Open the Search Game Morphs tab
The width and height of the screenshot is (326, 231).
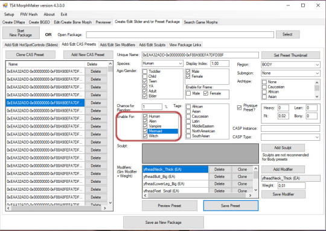coord(200,22)
